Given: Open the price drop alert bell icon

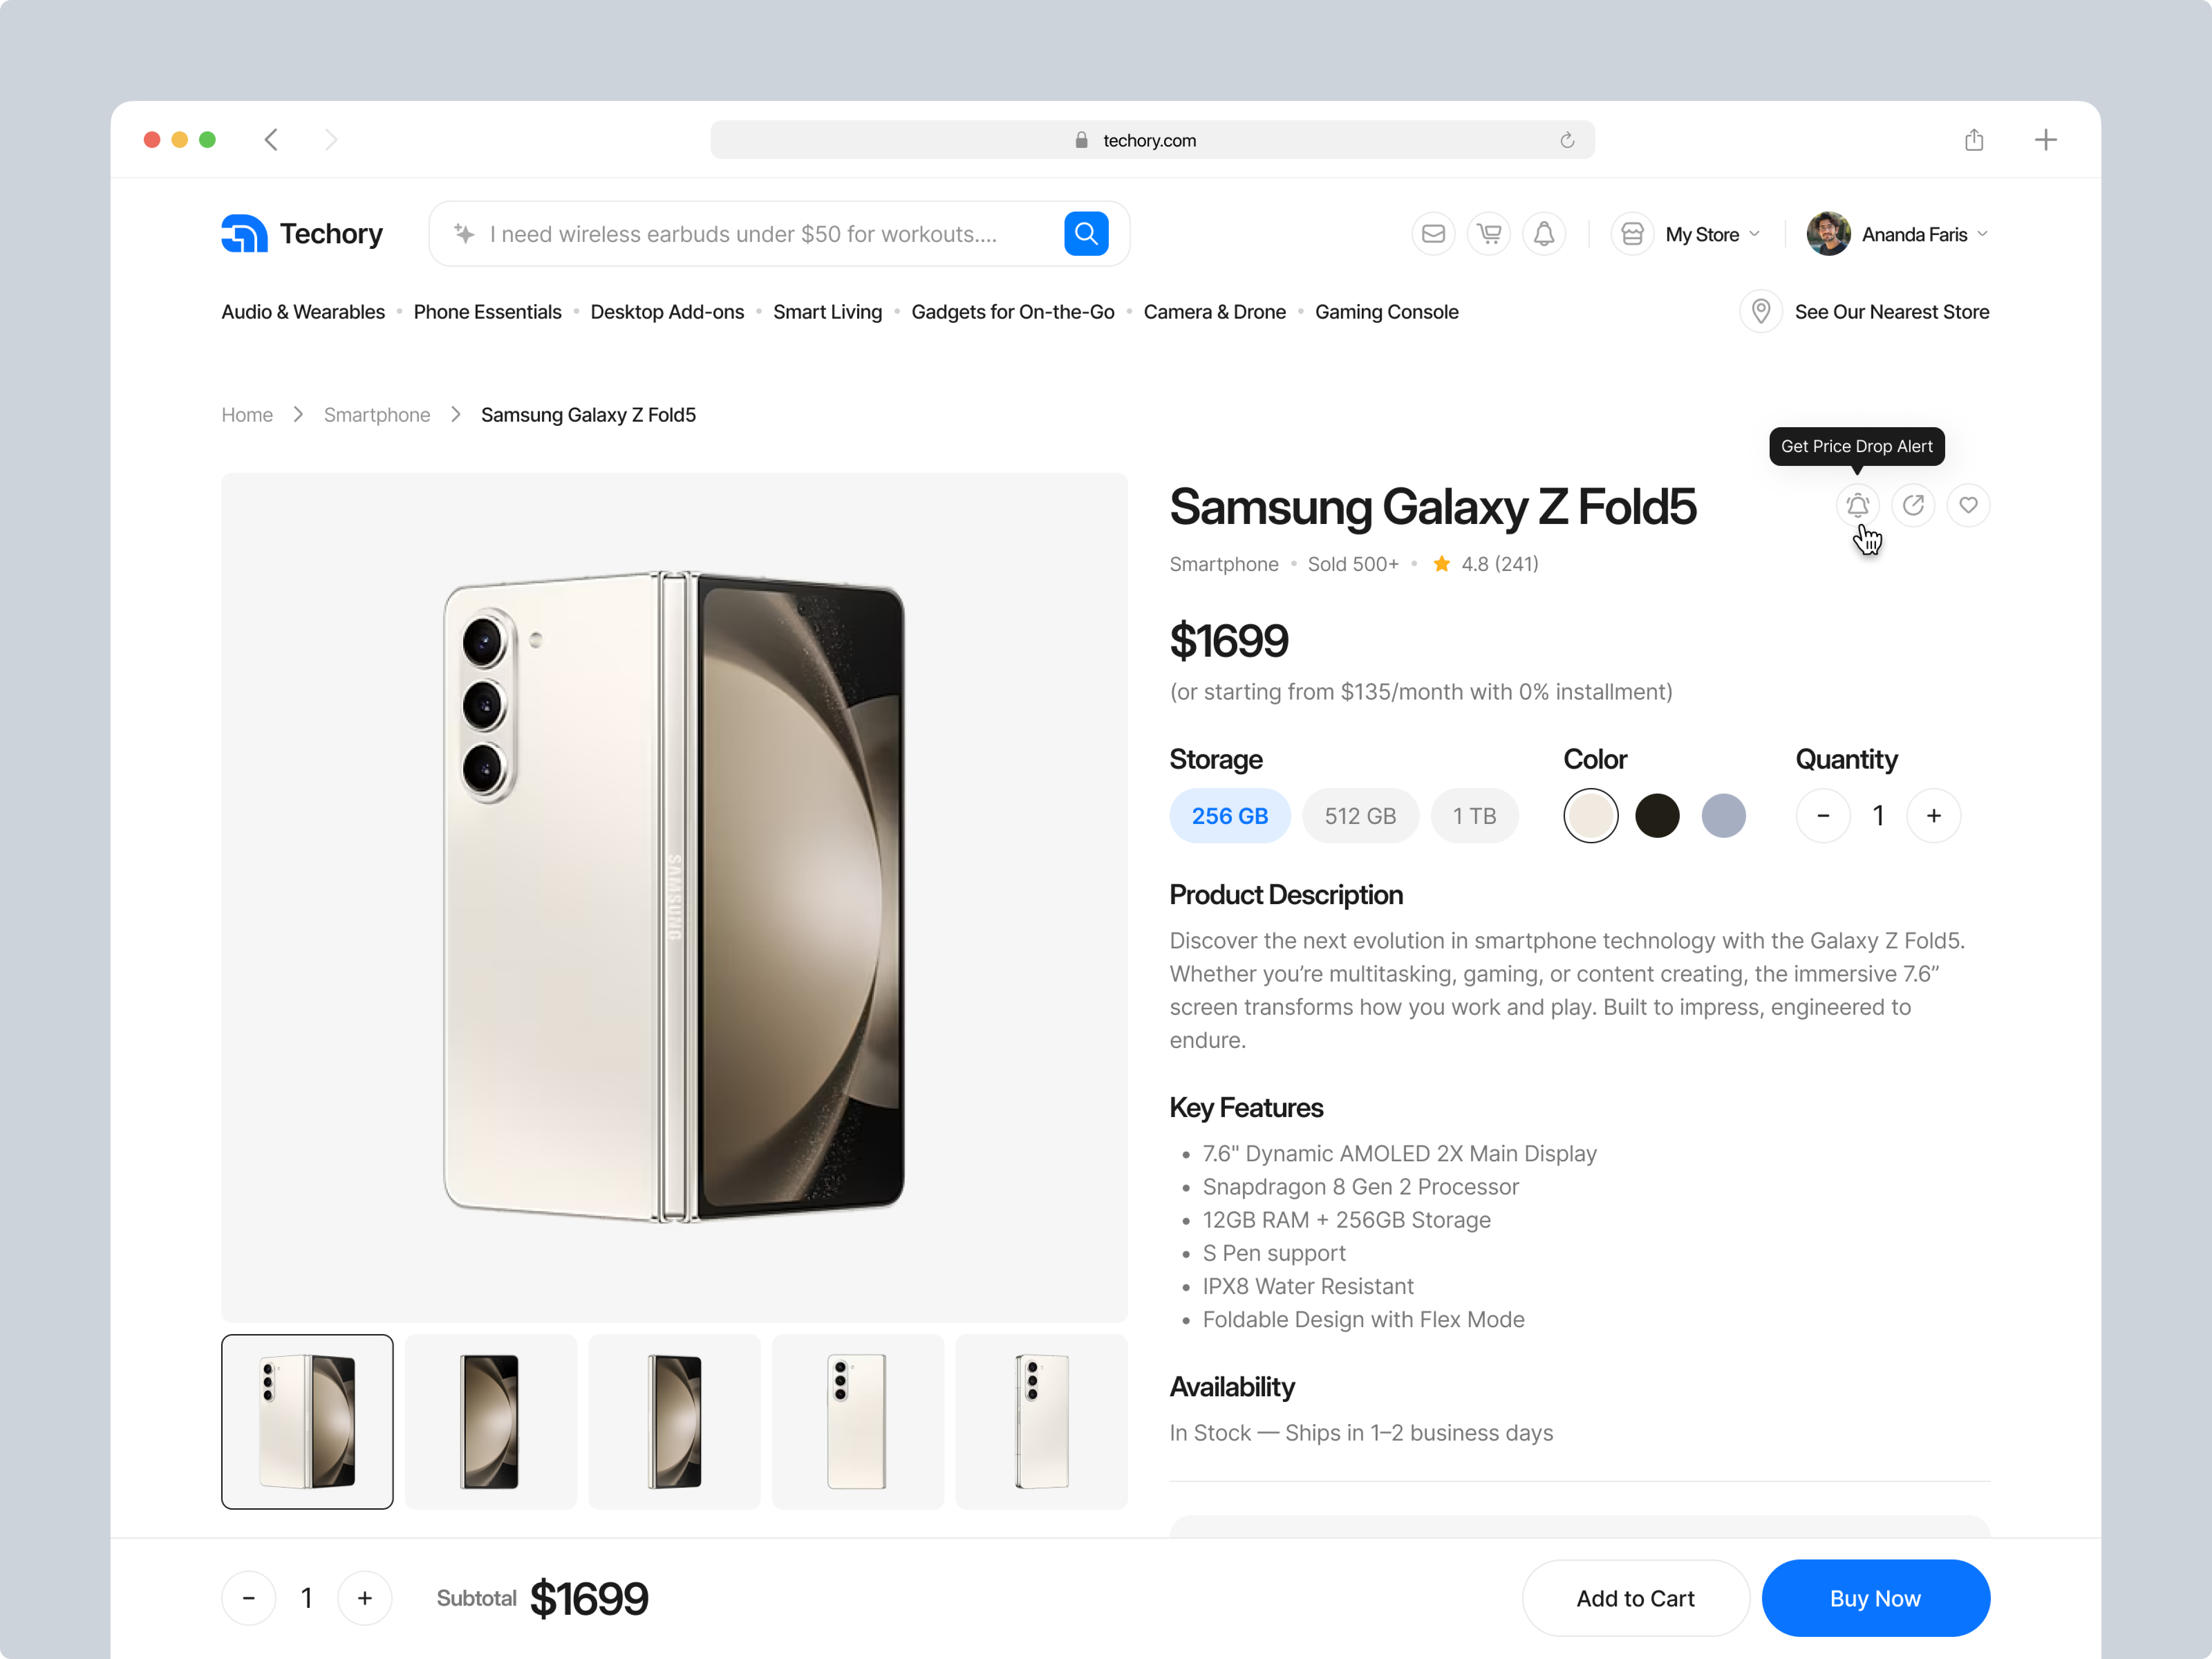Looking at the screenshot, I should pyautogui.click(x=1857, y=505).
